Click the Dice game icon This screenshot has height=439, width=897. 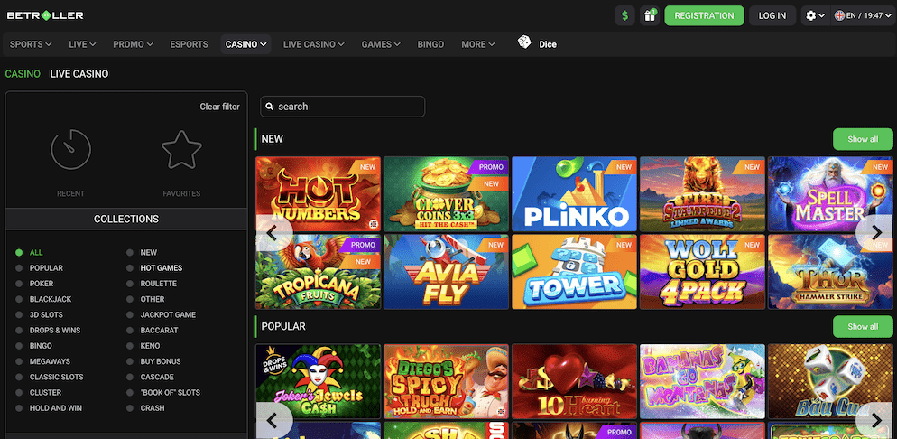pyautogui.click(x=524, y=42)
